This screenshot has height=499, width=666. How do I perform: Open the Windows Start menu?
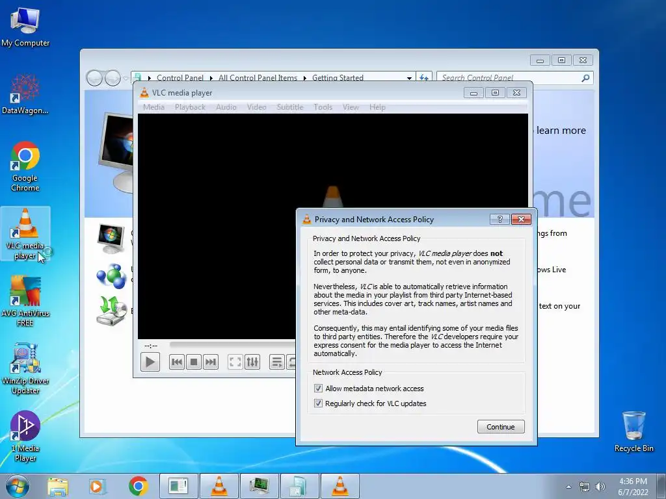(x=18, y=486)
